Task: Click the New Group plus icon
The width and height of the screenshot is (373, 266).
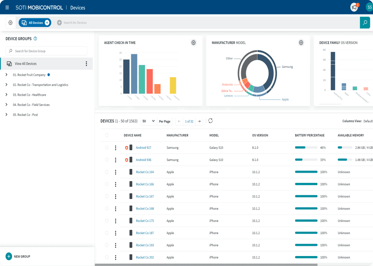Action: click(x=9, y=256)
